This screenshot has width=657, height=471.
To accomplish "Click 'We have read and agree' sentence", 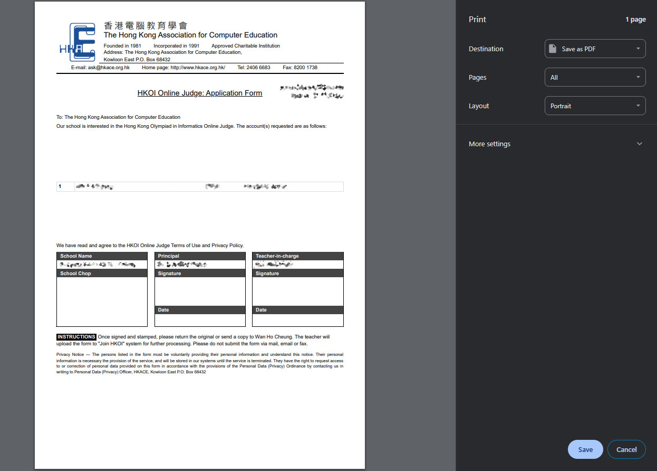I will coord(150,246).
